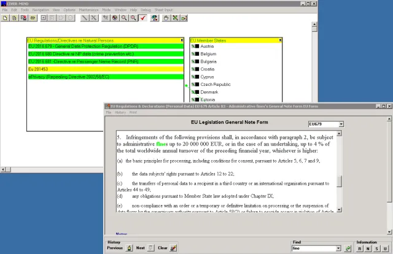Click the new blank document toolbar icon

(x=5, y=18)
